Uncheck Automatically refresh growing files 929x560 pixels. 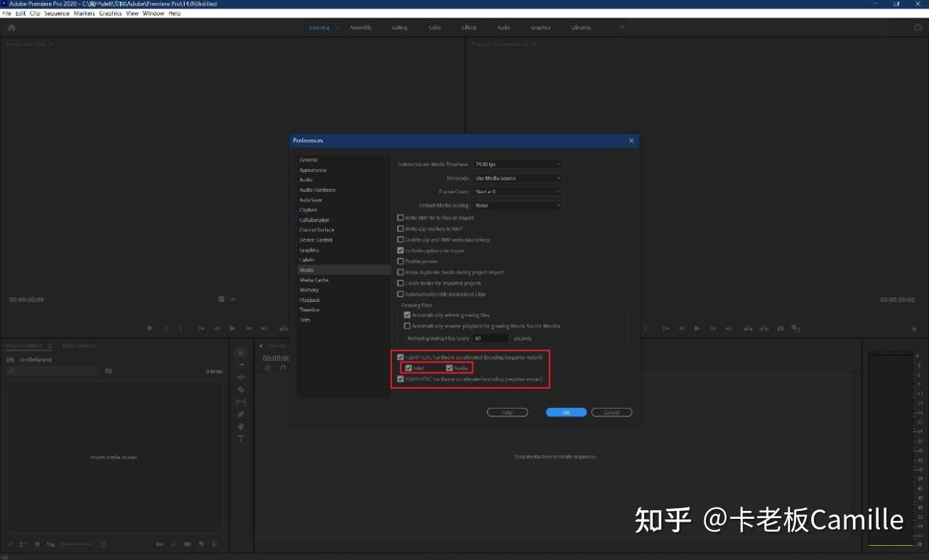[407, 315]
